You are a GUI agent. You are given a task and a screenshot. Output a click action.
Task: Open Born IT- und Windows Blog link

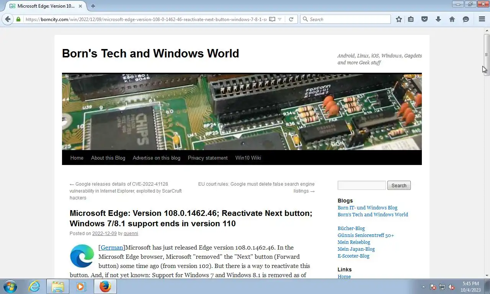coord(367,207)
